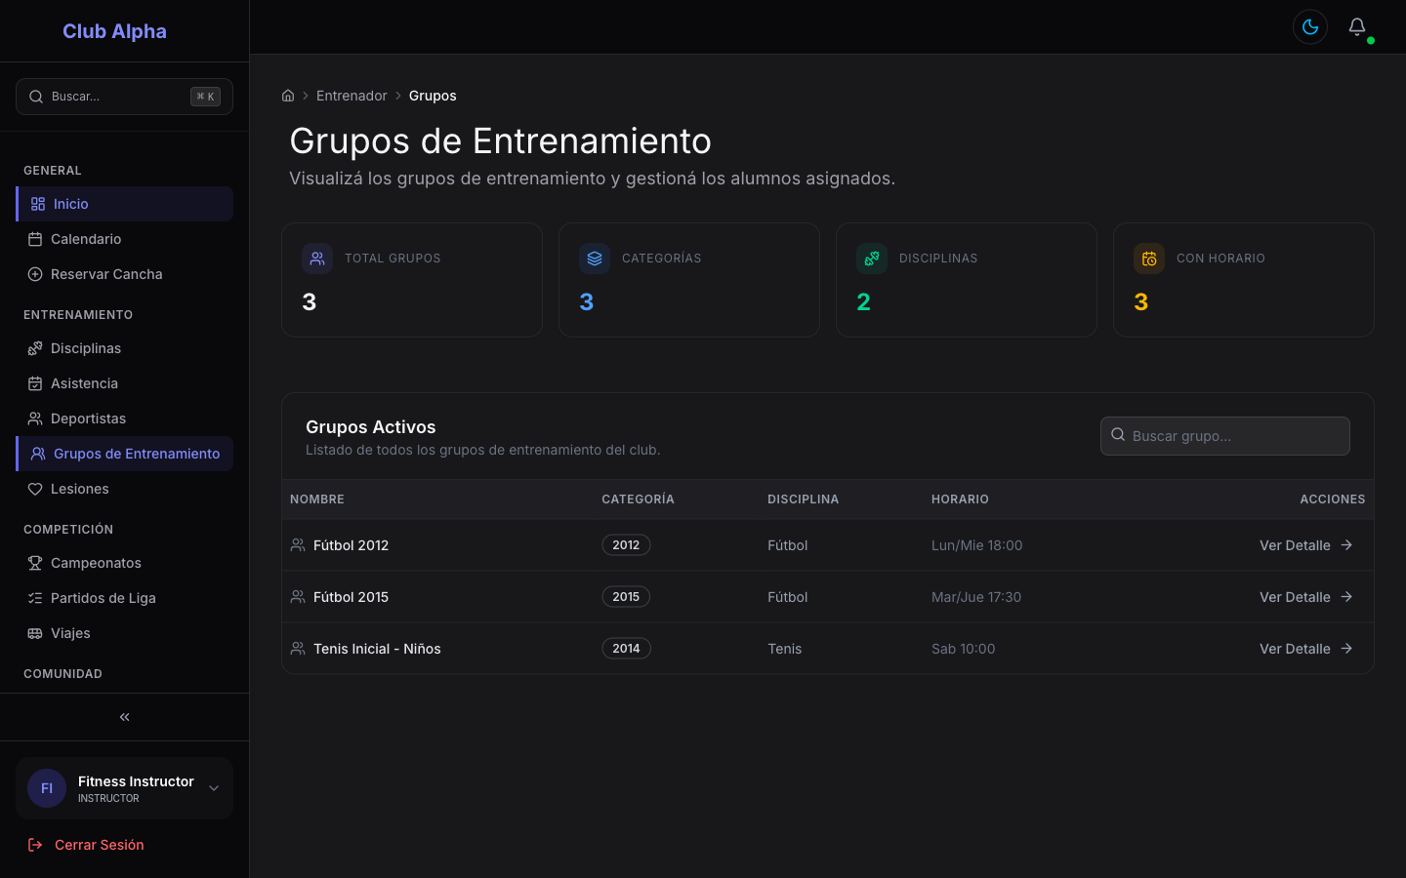Open Lesiones in the sidebar

[x=124, y=489]
